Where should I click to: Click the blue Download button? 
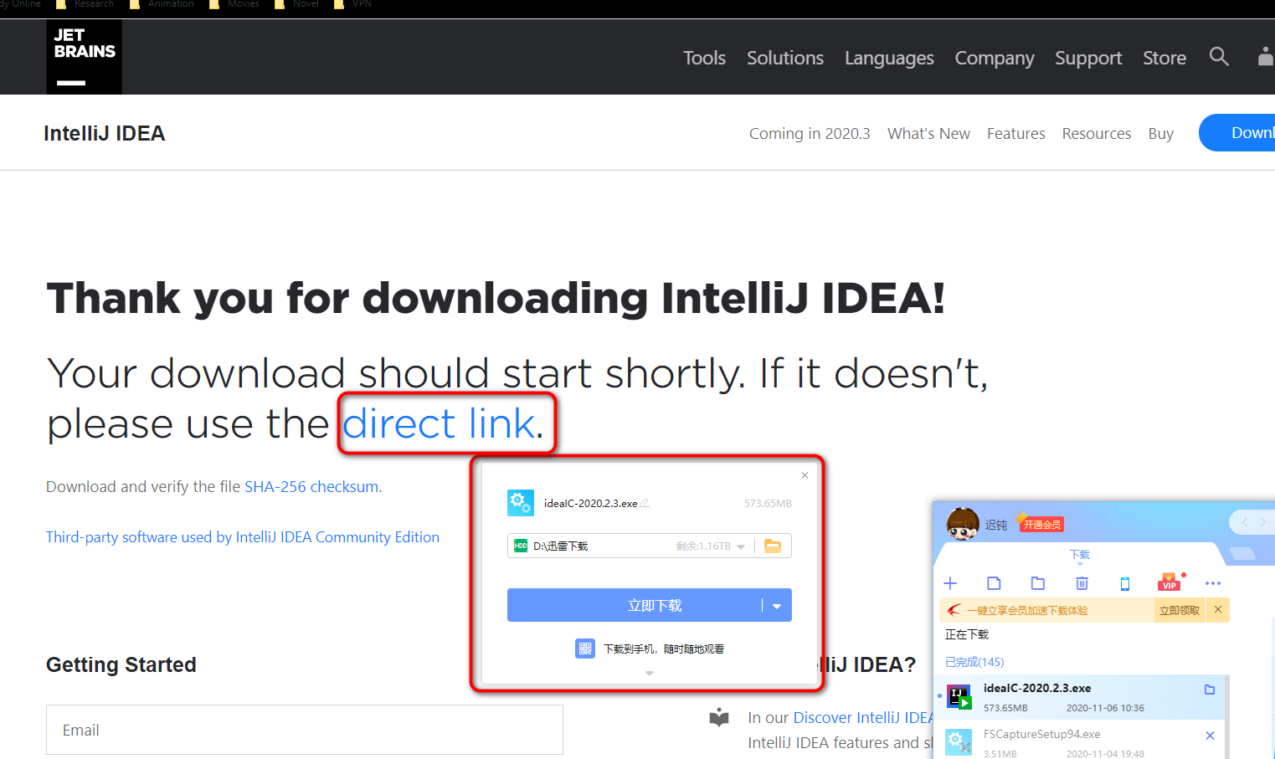(1237, 133)
